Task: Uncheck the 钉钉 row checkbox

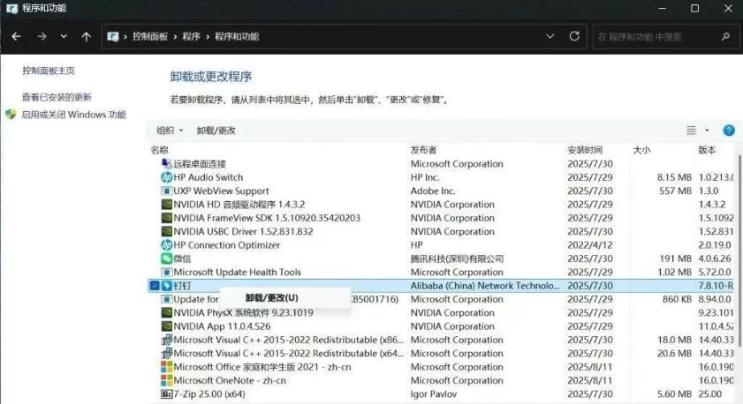Action: [x=155, y=286]
